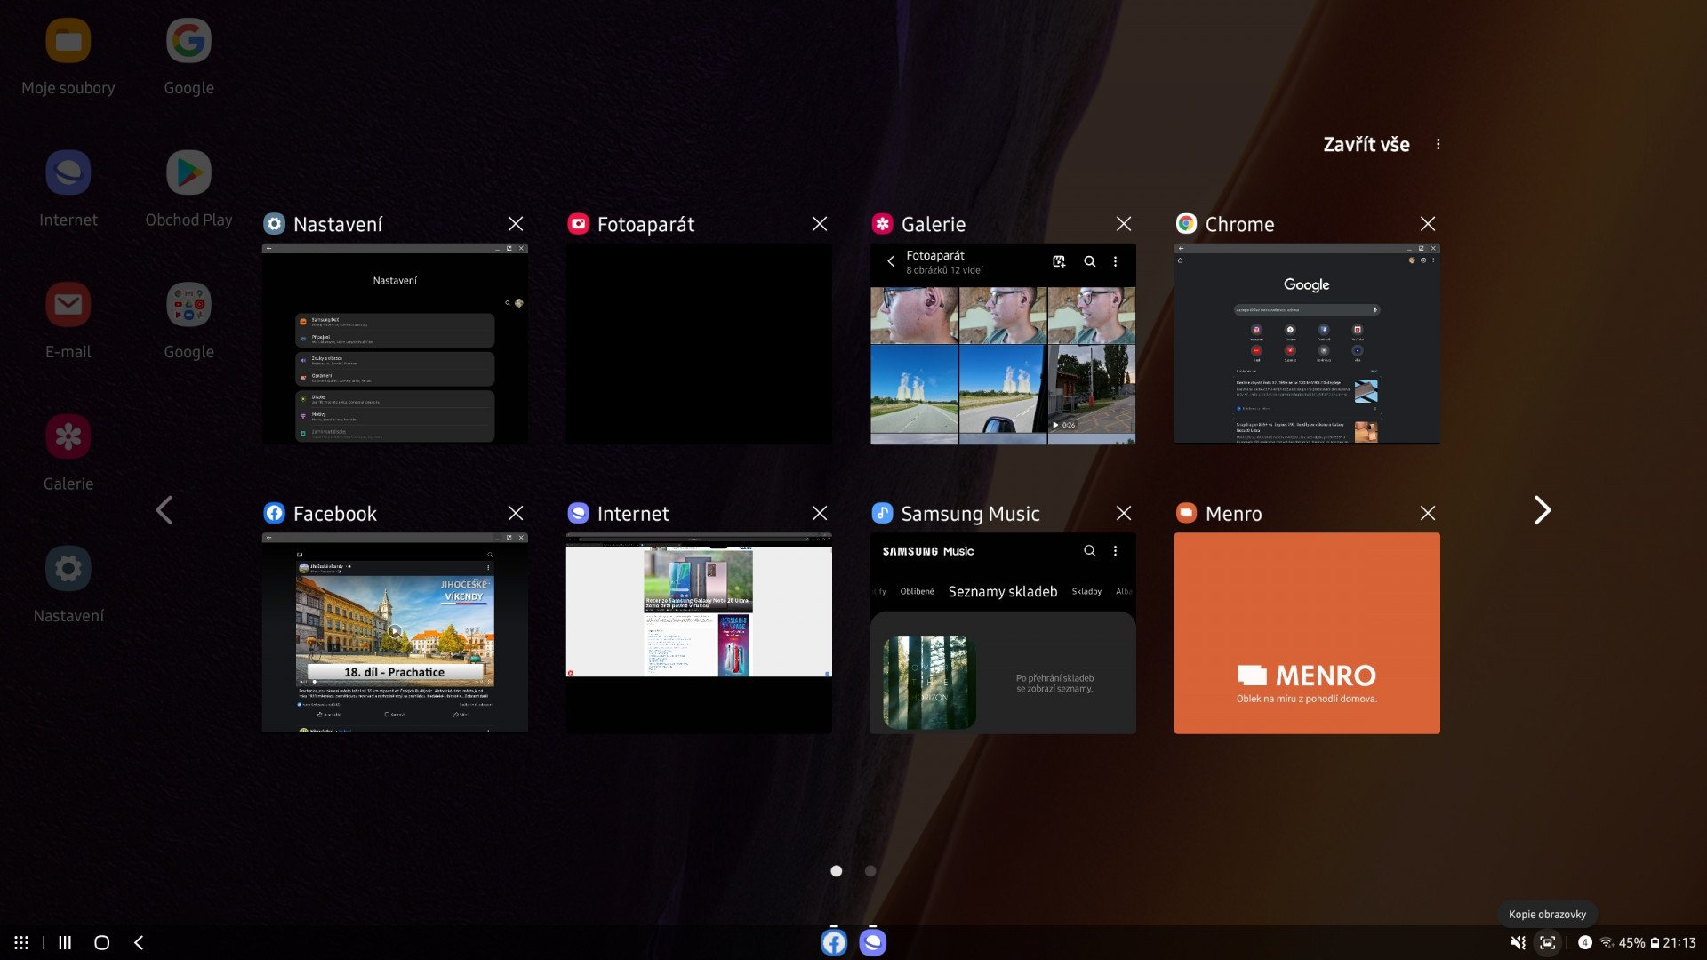Close the Chrome recent card
1707x960 pixels.
[1428, 224]
